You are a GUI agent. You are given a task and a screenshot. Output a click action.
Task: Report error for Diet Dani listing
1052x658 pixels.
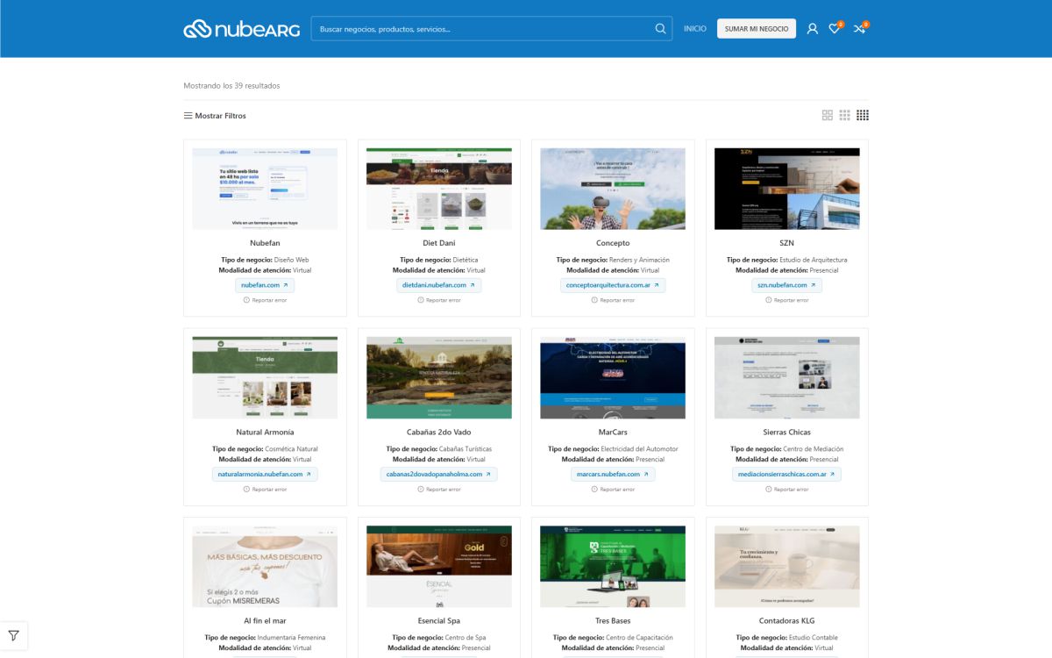point(438,300)
